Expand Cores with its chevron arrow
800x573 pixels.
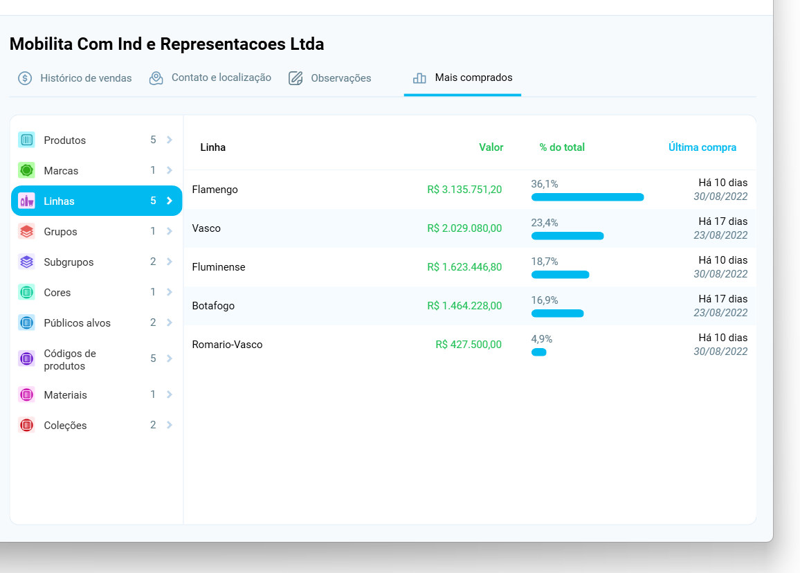170,292
